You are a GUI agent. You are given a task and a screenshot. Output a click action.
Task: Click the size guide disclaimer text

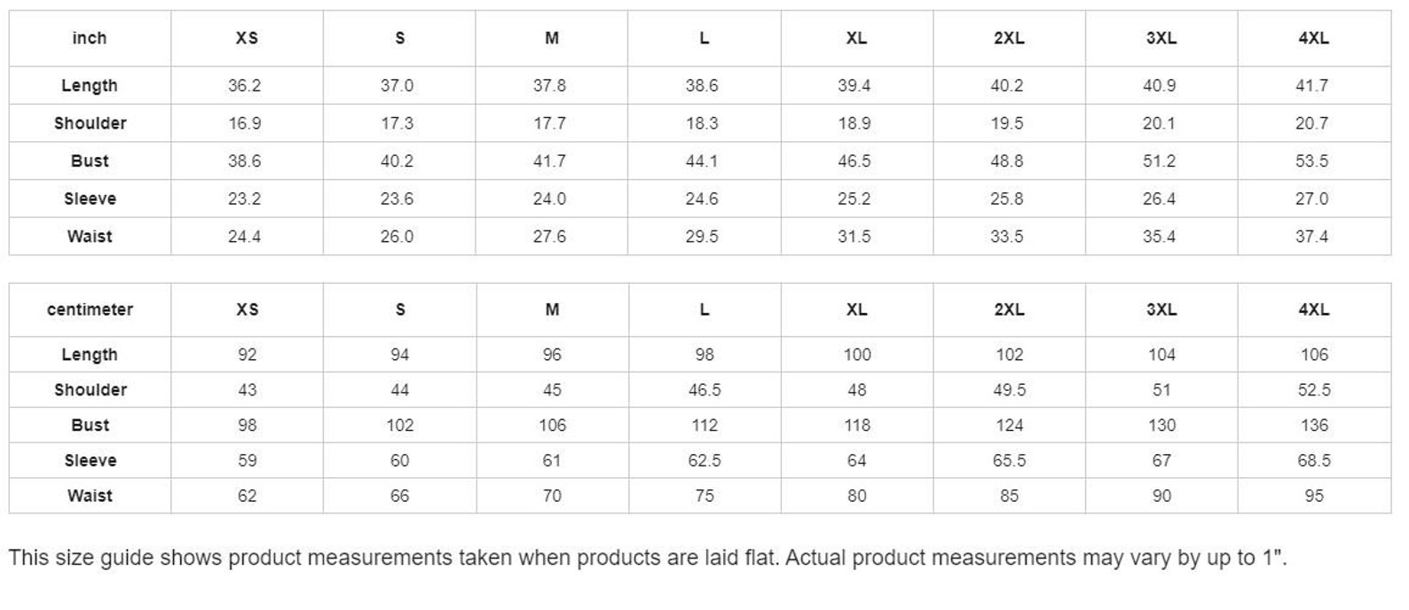(648, 558)
